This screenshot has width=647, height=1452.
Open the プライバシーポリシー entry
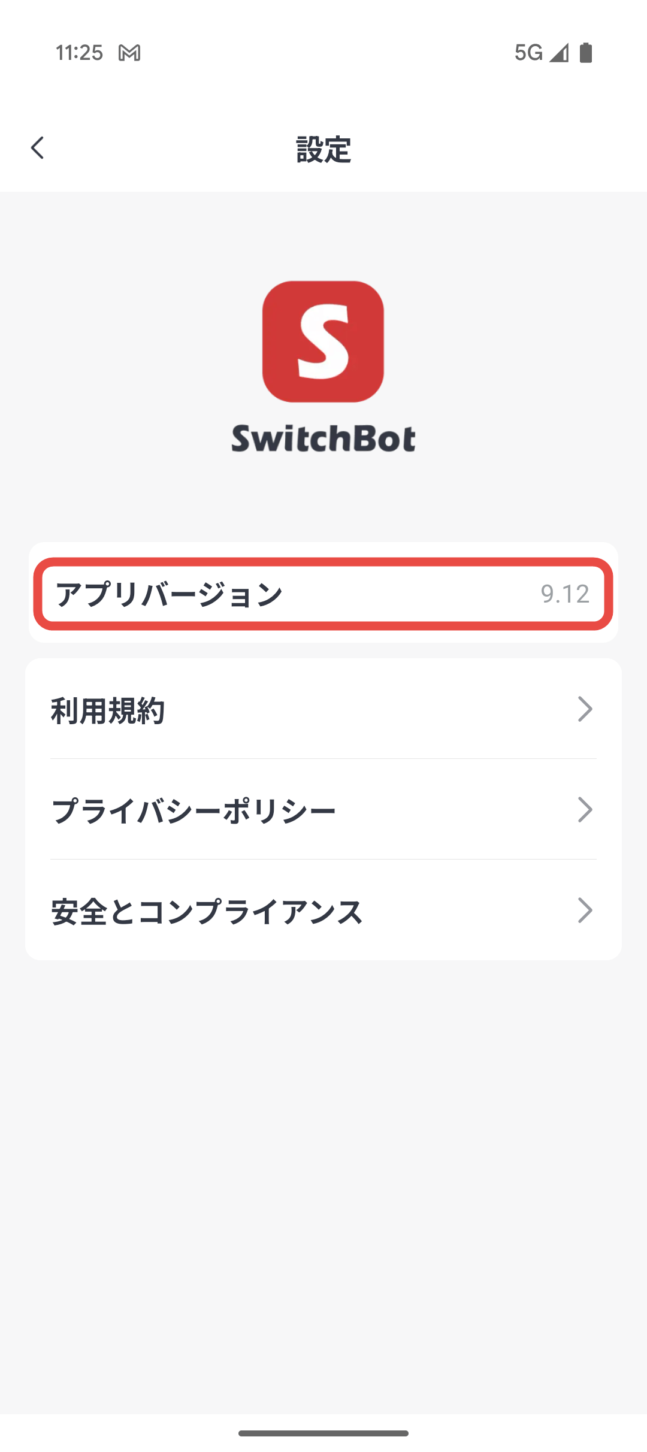point(323,809)
